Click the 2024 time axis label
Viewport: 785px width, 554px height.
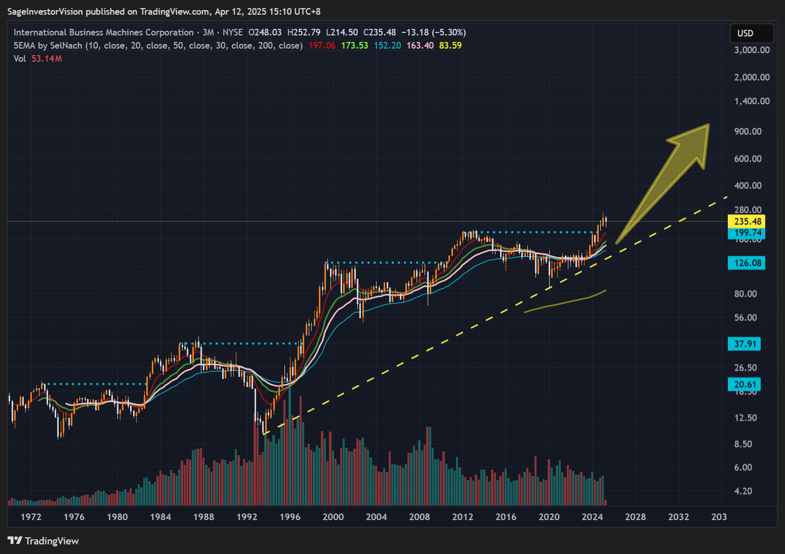tap(592, 517)
